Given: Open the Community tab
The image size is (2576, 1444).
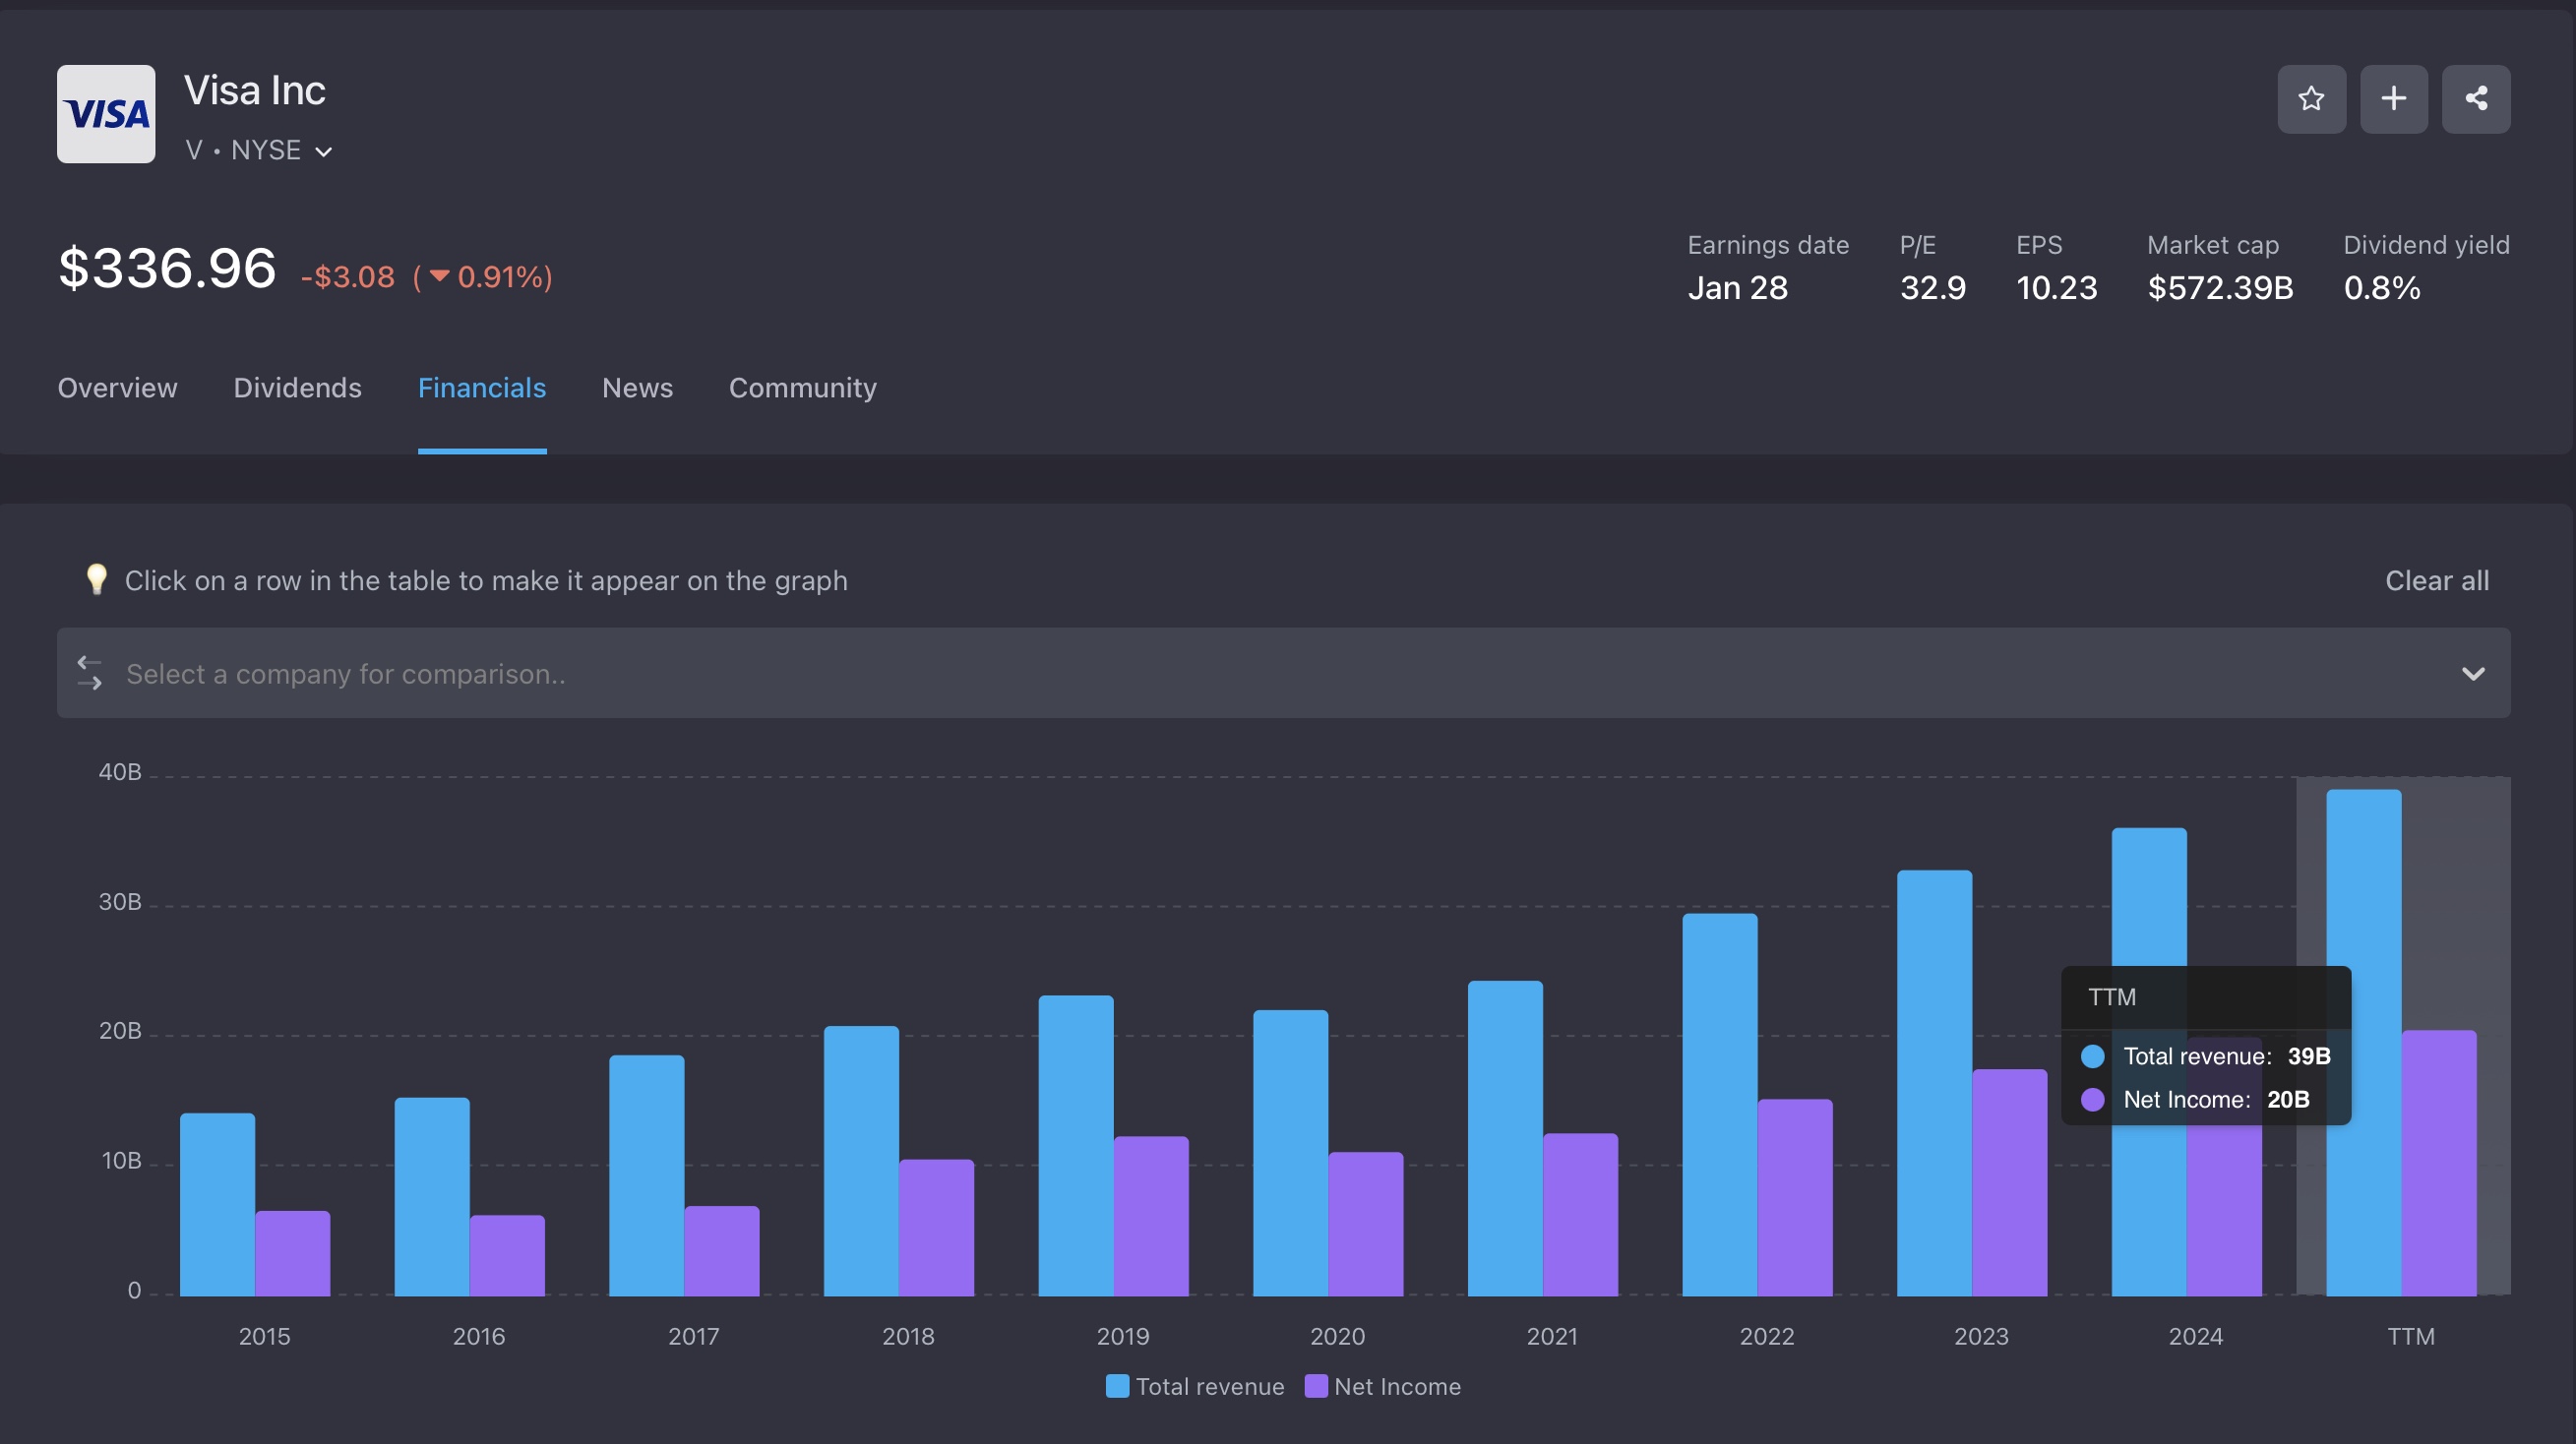Looking at the screenshot, I should click(x=802, y=388).
